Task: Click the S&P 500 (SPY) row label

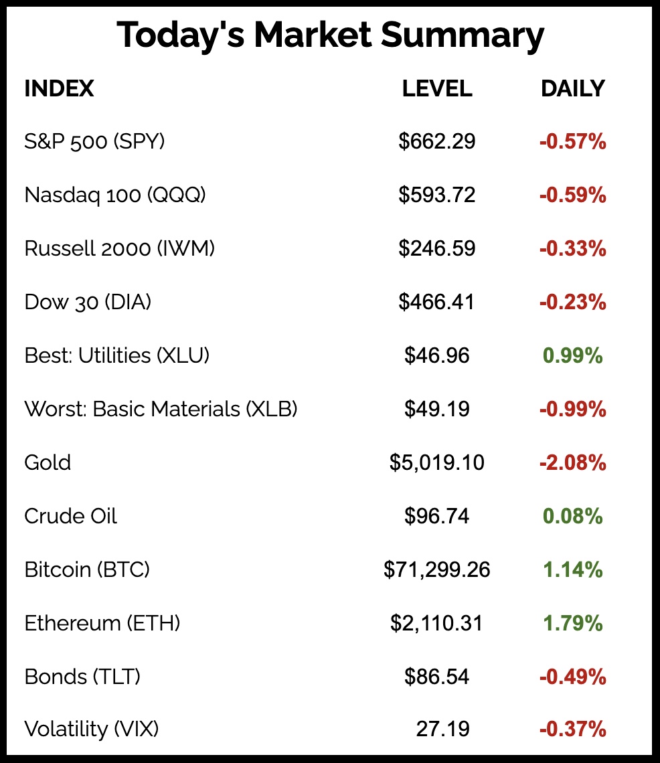Action: [x=94, y=141]
